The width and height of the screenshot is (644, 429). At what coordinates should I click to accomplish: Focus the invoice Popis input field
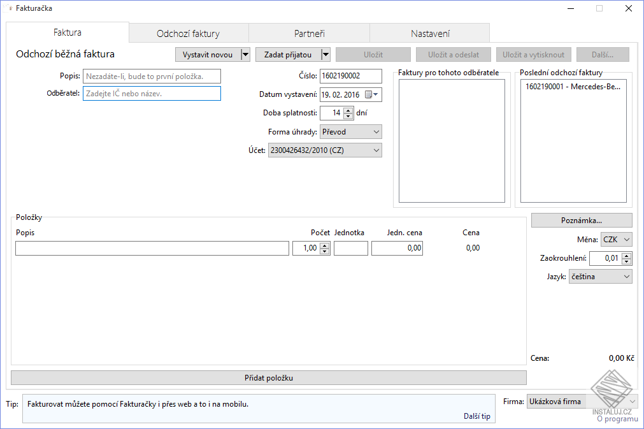(x=152, y=76)
